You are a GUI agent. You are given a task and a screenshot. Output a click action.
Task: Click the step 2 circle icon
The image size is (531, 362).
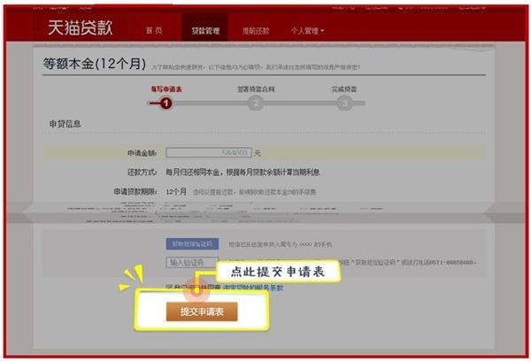(256, 103)
